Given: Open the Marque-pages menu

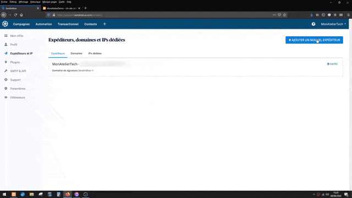Looking at the screenshot, I should 50,2.
